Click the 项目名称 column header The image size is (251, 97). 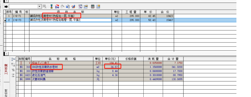point(71,12)
